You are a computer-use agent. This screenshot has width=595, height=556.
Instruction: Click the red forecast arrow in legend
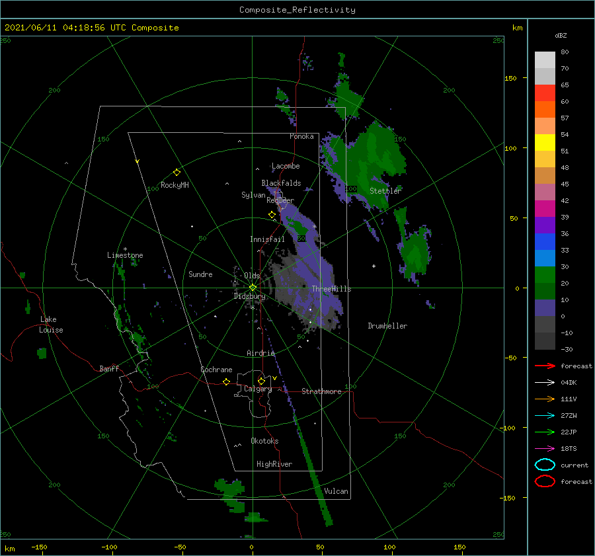tap(545, 366)
